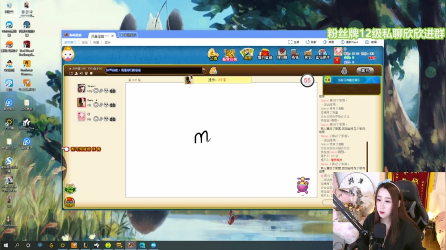Click the Edge browser icon on taskbar
This screenshot has width=446, height=250.
pos(142,245)
